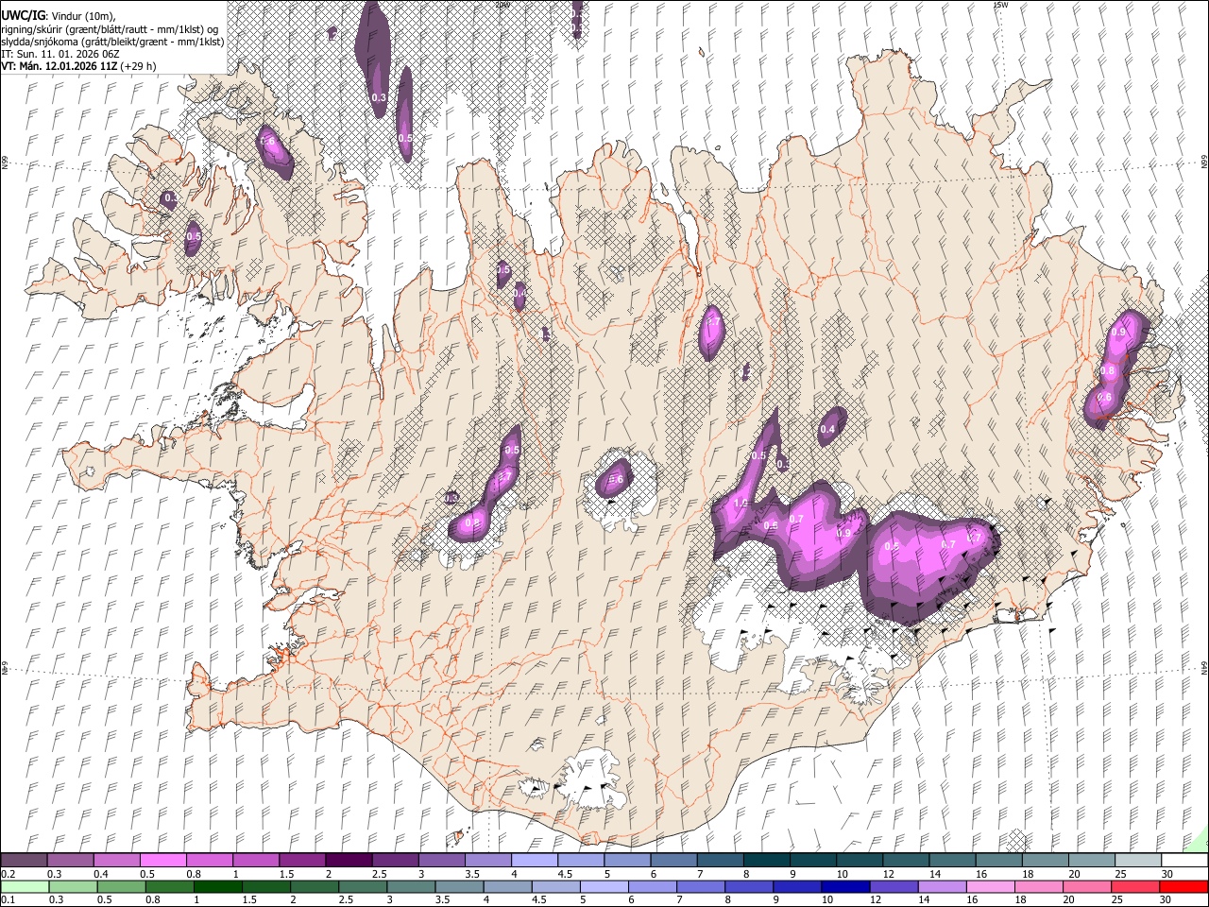The width and height of the screenshot is (1209, 907).
Task: Select the darkest purple swatch above snow legend's 2
Action: [348, 860]
